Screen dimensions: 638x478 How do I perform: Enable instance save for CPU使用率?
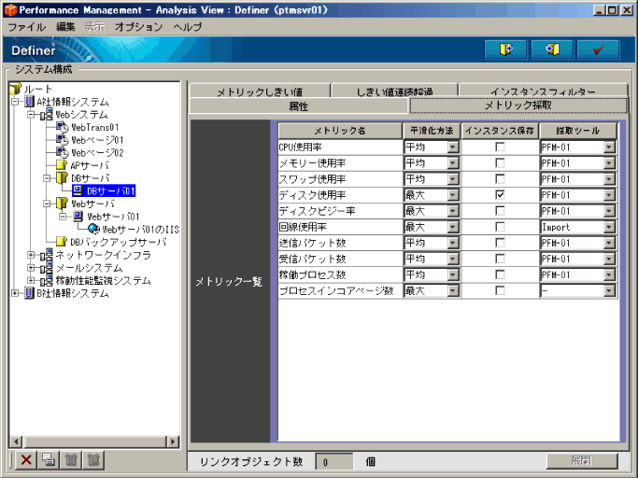(500, 147)
